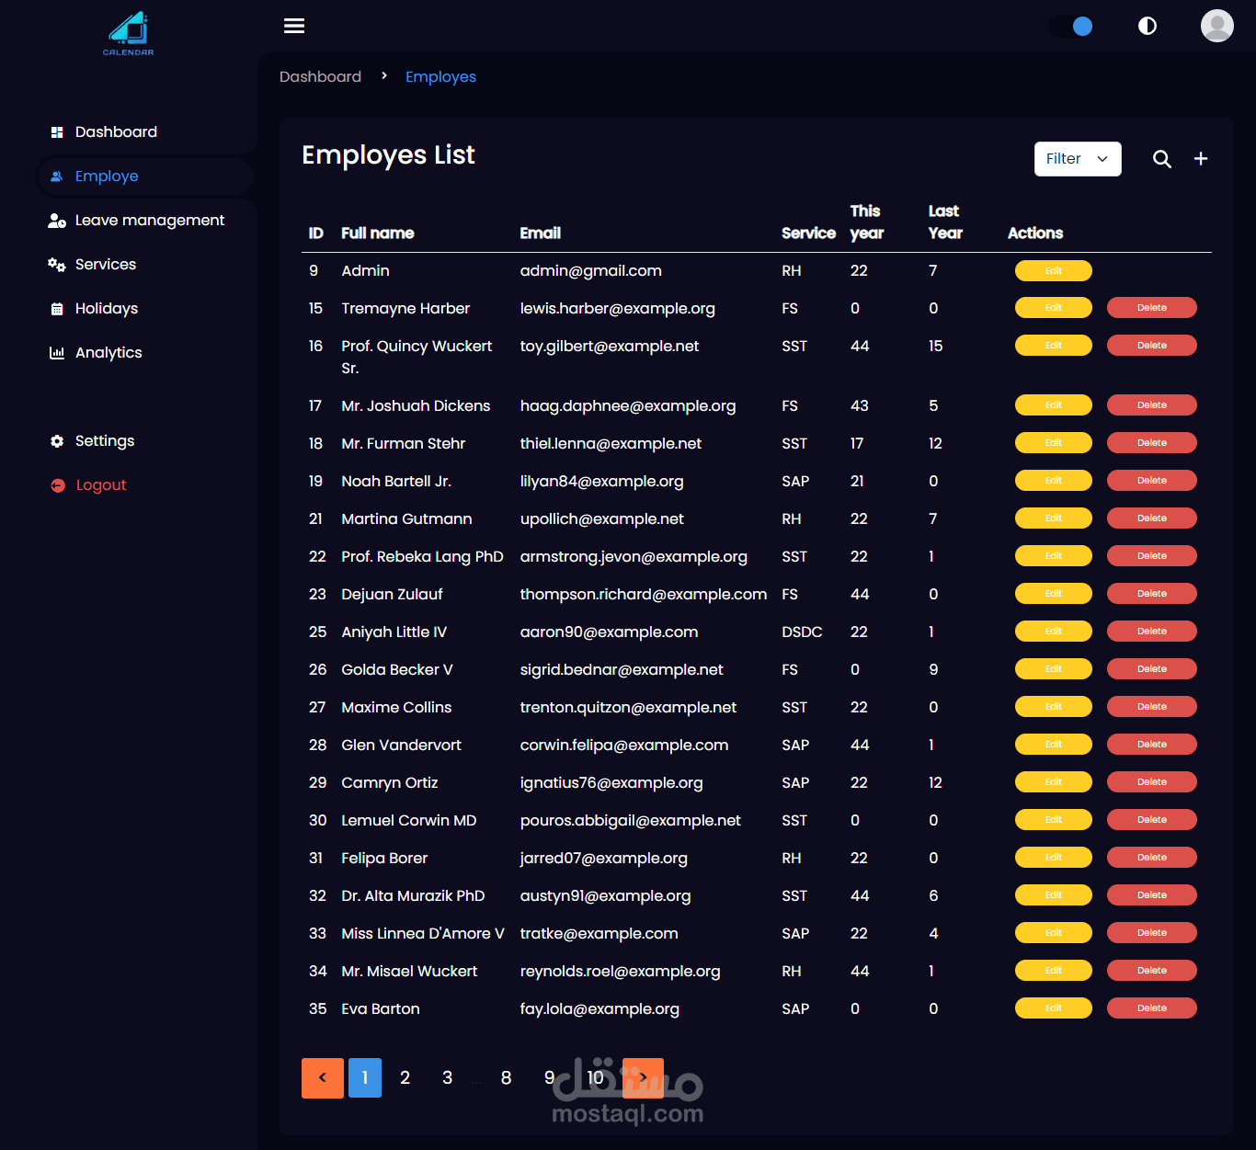Click the search magnifier icon

point(1162,159)
